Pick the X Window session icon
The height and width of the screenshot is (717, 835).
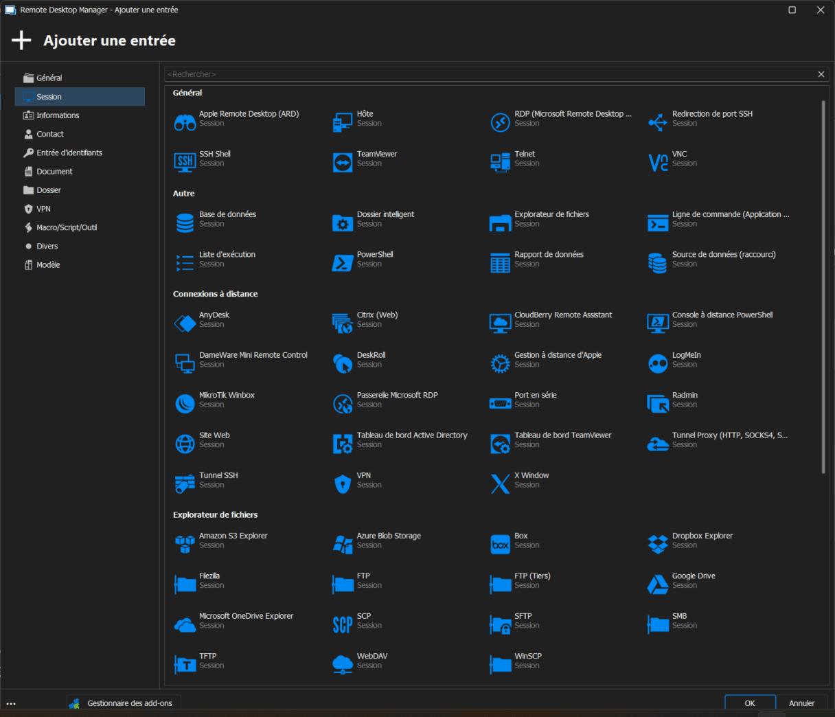coord(500,483)
